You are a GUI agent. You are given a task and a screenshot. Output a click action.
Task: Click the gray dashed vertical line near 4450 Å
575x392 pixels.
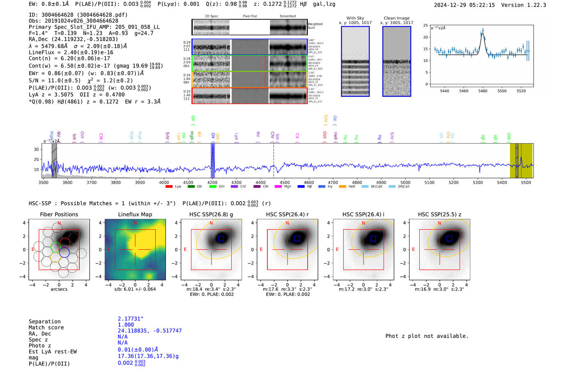tap(274, 160)
